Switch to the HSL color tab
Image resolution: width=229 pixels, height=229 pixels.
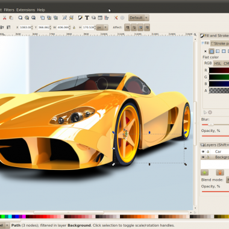point(218,63)
